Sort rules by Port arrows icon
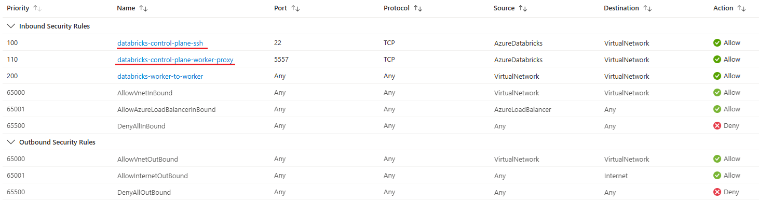This screenshot has height=216, width=759. [x=295, y=8]
